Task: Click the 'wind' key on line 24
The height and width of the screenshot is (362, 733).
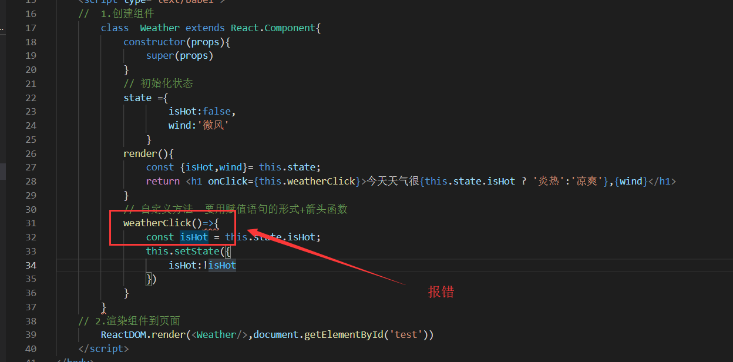Action: tap(180, 125)
